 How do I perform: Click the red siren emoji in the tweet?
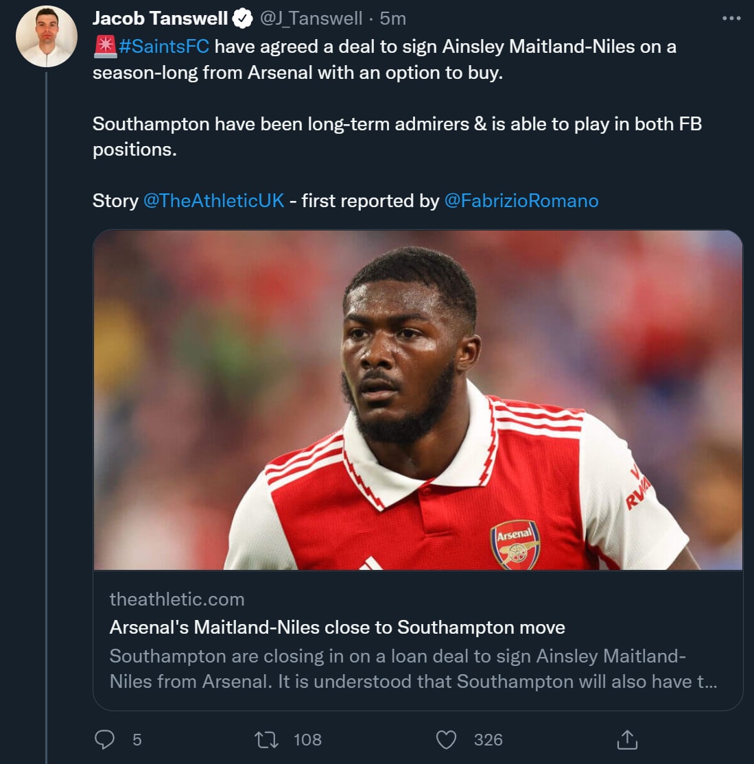coord(104,47)
